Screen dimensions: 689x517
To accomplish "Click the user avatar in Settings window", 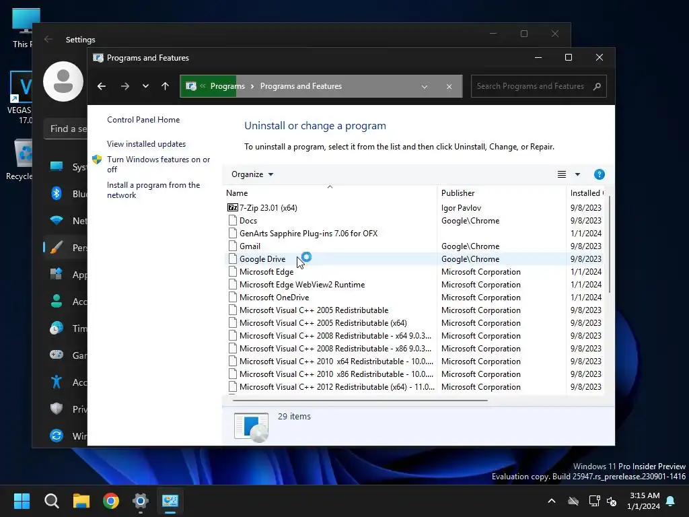I will (63, 81).
